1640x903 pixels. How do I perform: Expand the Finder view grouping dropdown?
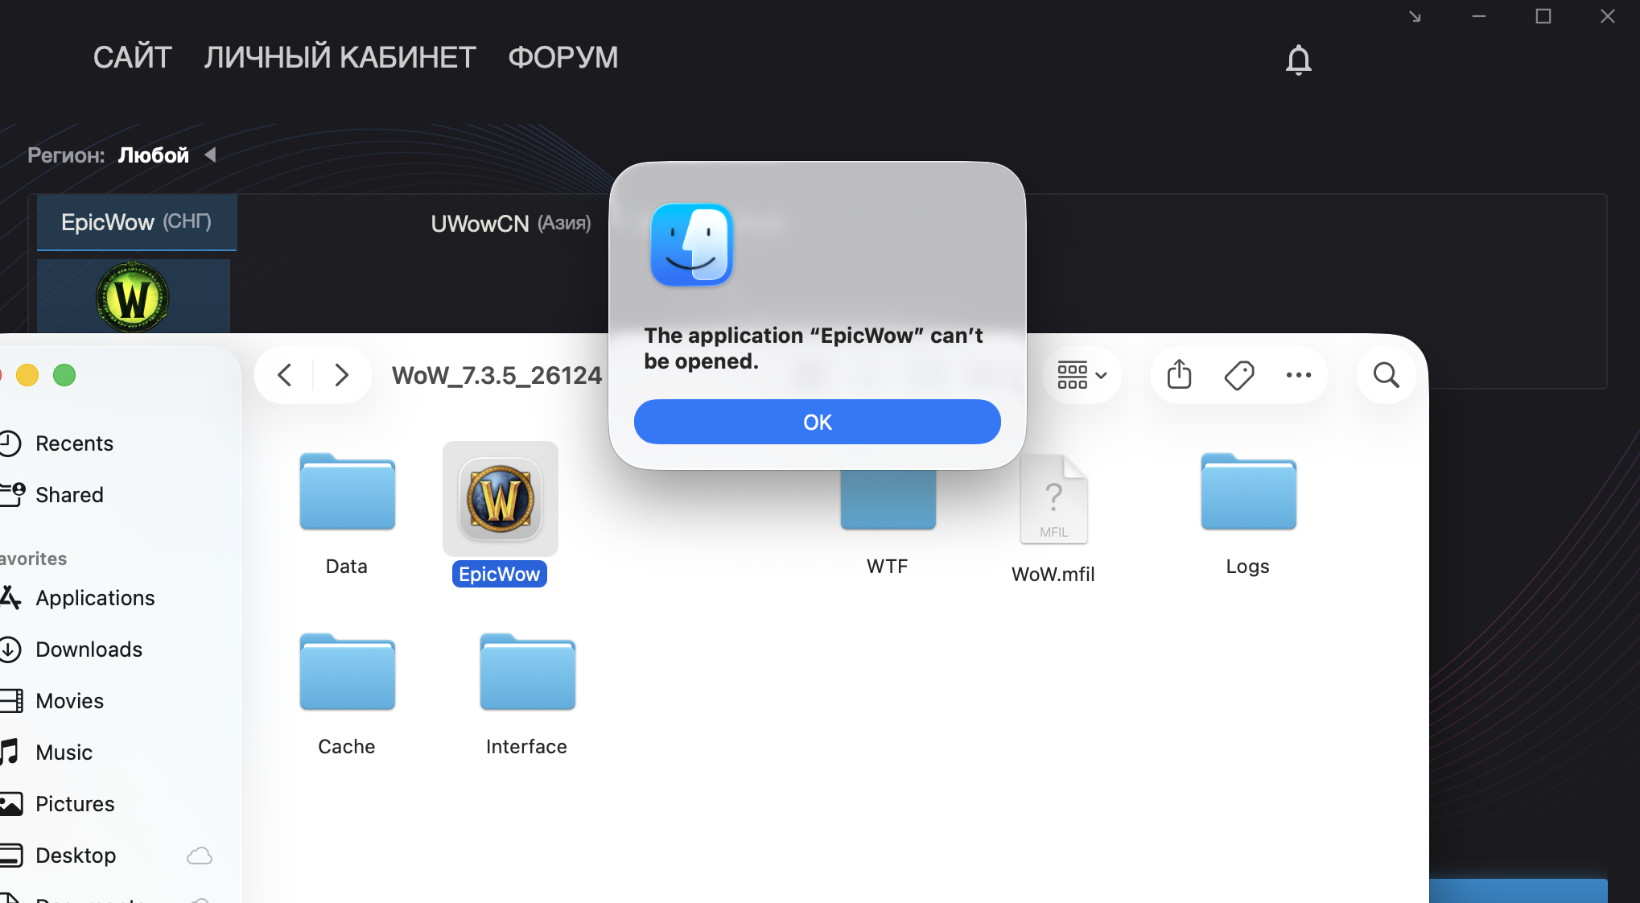pyautogui.click(x=1082, y=375)
